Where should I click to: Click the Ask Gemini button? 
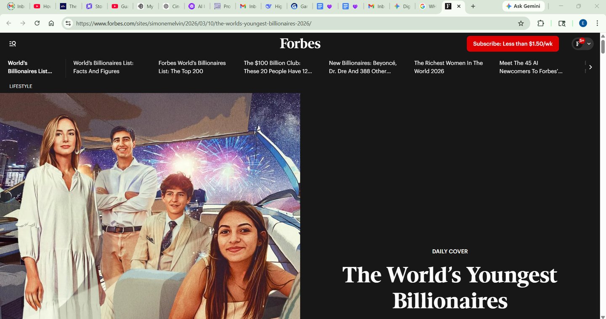[x=524, y=6]
